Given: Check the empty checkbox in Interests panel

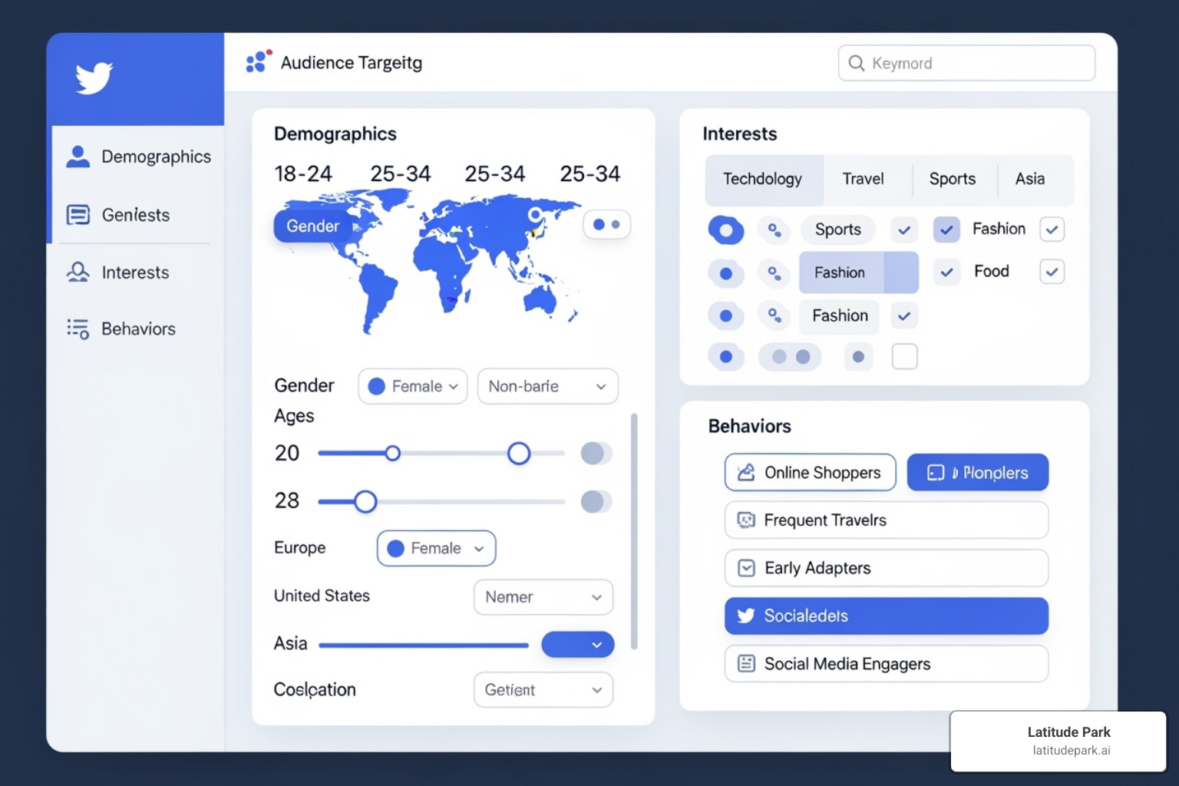Looking at the screenshot, I should click(x=904, y=356).
